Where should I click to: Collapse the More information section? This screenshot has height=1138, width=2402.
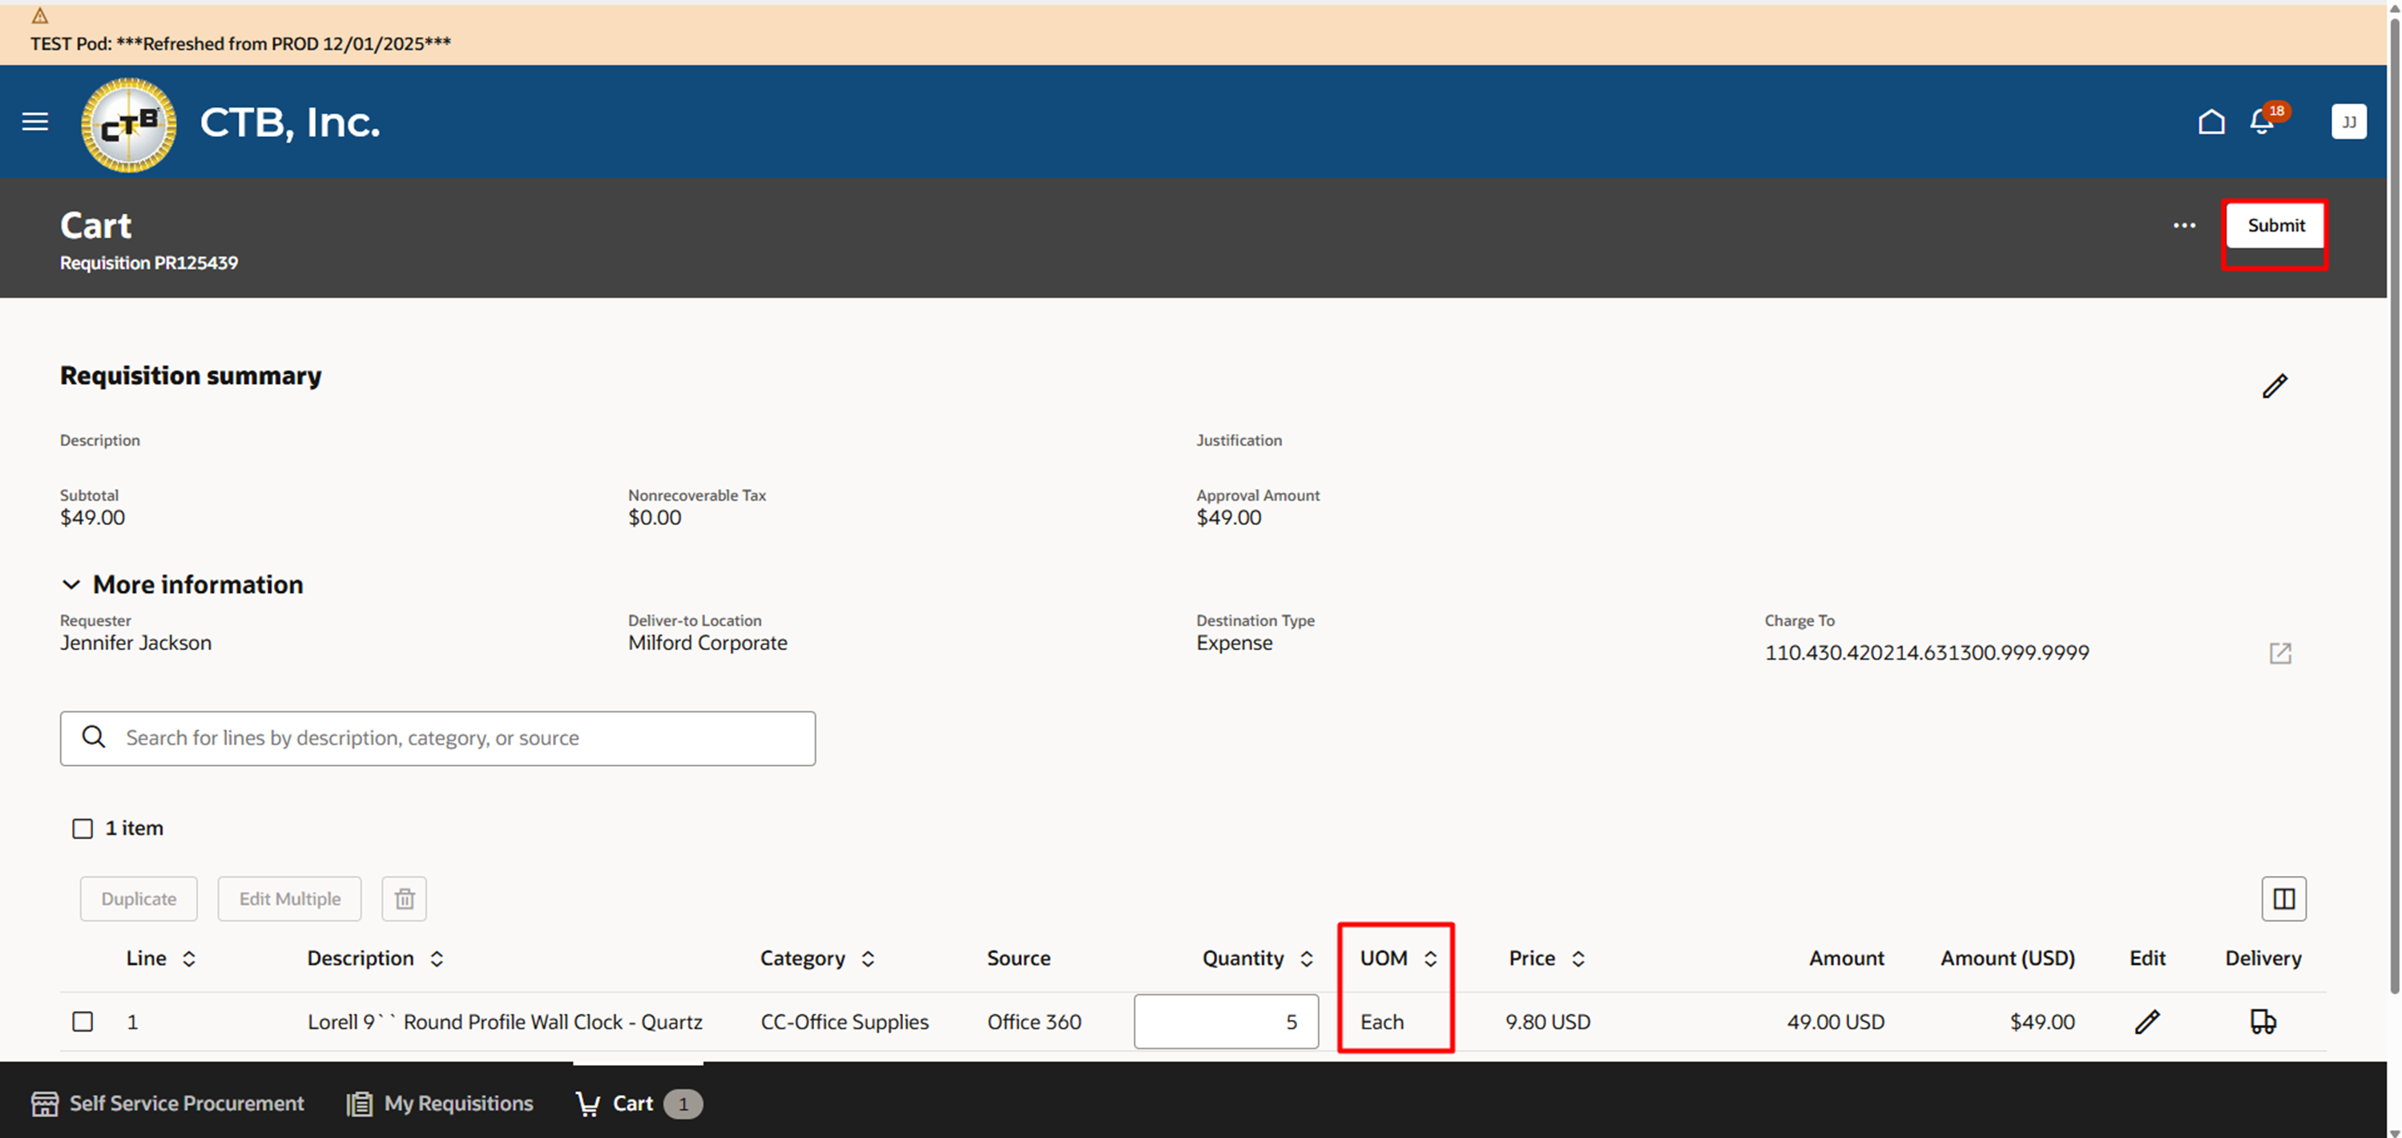(71, 585)
